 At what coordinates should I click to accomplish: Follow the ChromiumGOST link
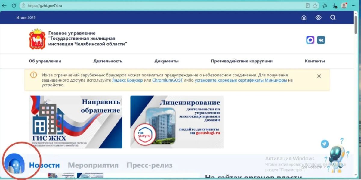click(x=167, y=80)
